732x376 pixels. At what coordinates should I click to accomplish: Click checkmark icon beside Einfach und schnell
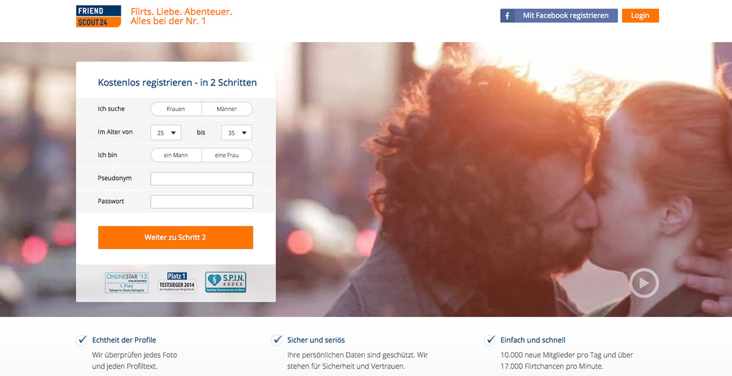coord(490,340)
